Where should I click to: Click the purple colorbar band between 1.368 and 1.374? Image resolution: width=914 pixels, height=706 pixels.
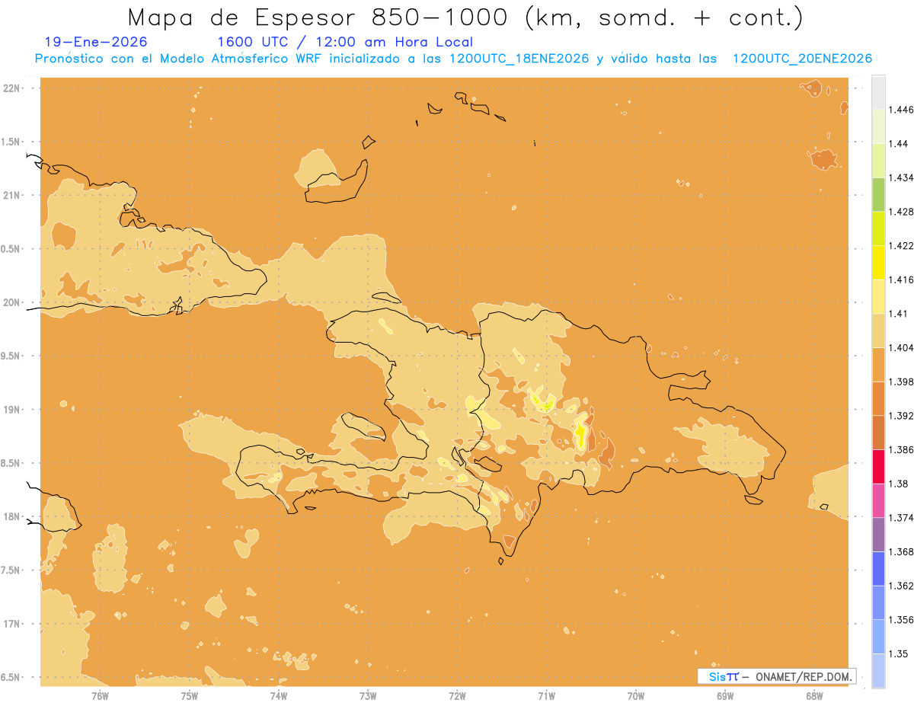(x=878, y=535)
